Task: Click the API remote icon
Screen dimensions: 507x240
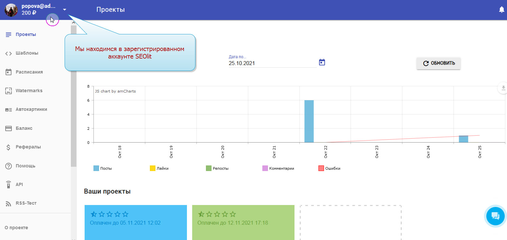Action: click(9, 185)
